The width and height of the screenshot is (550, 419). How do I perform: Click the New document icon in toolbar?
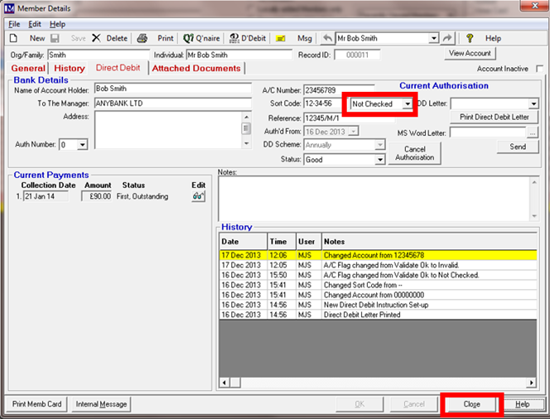[x=14, y=38]
